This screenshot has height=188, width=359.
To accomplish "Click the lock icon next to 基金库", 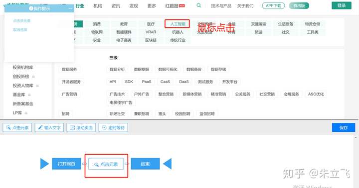I will point(29,94).
